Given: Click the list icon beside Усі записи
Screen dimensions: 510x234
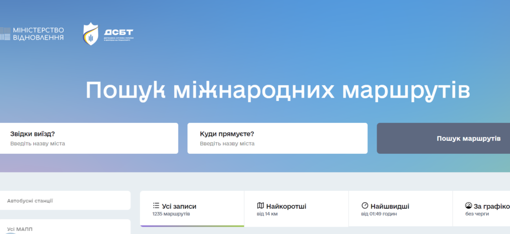Looking at the screenshot, I should [156, 206].
